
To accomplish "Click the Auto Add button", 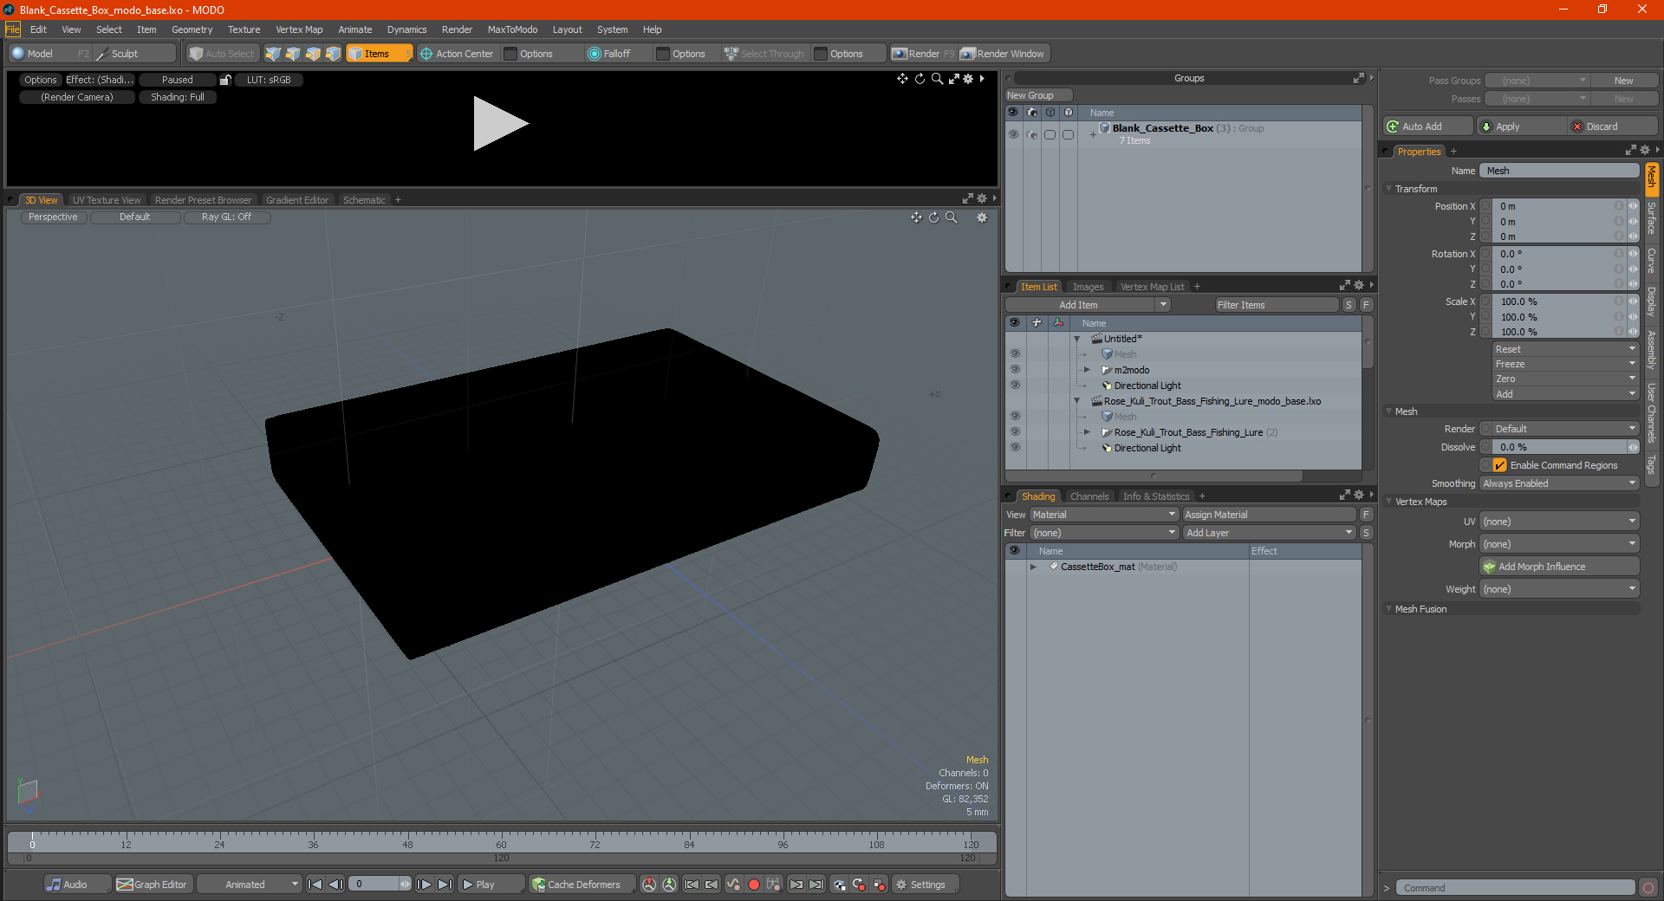I will pos(1427,126).
